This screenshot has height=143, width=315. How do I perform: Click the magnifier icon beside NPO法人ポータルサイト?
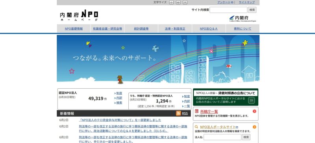tap(196, 127)
